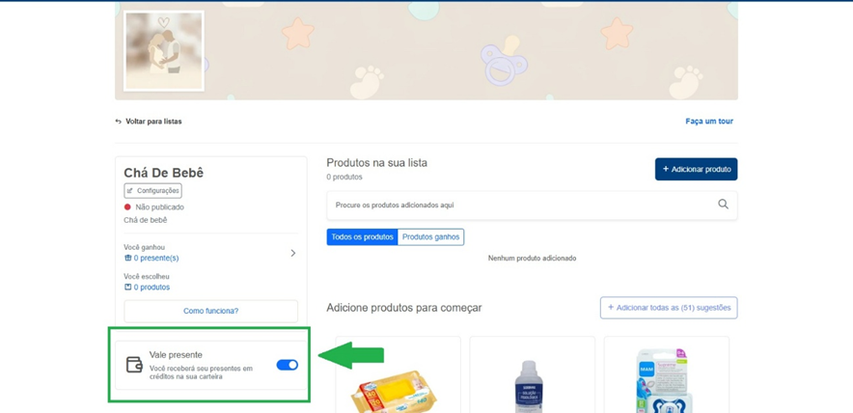Open Configurações via its edit icon
The width and height of the screenshot is (853, 413).
tap(130, 191)
